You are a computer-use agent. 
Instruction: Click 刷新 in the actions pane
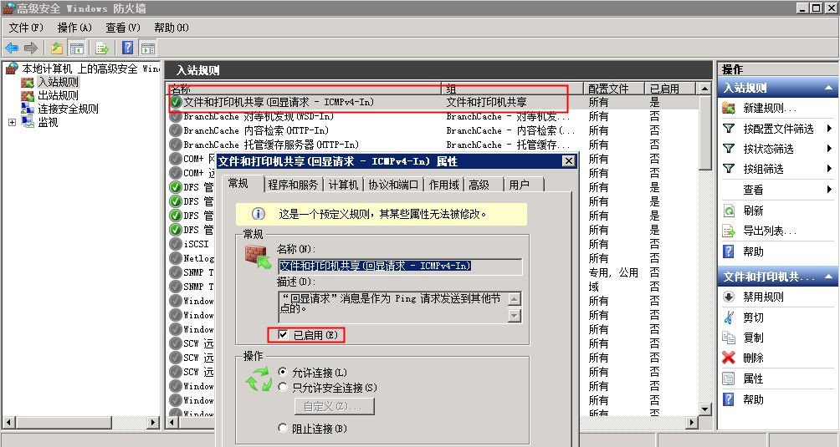[753, 211]
